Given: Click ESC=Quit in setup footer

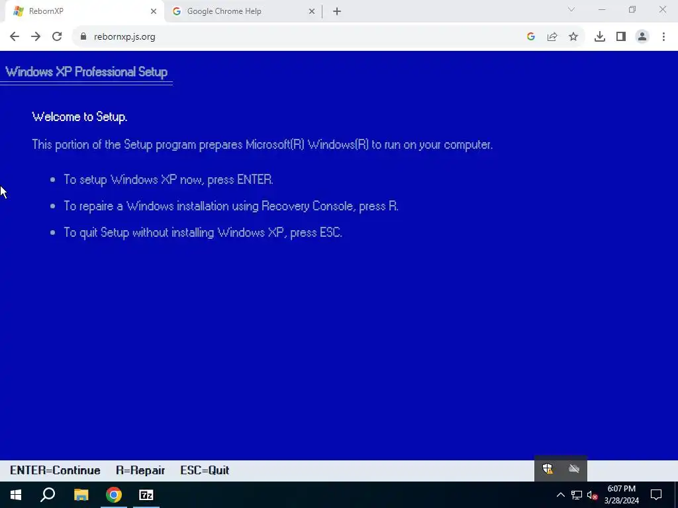Looking at the screenshot, I should click(205, 470).
